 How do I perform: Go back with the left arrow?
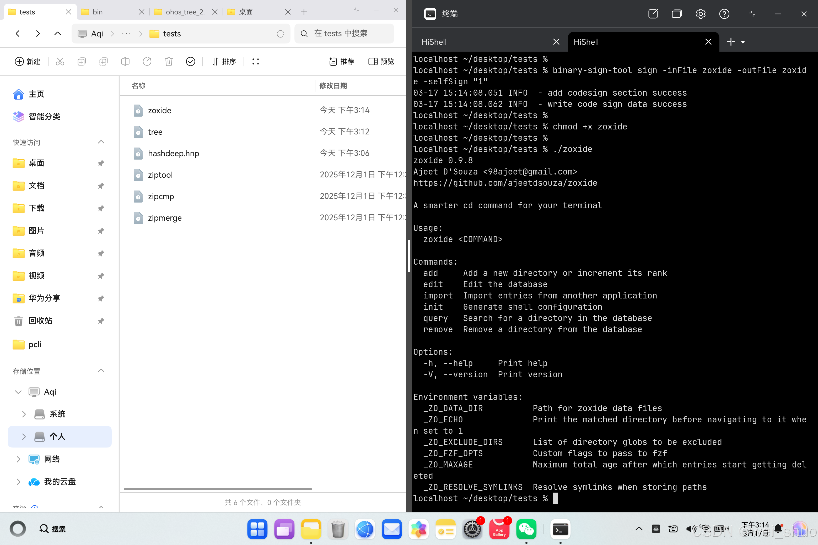point(18,33)
